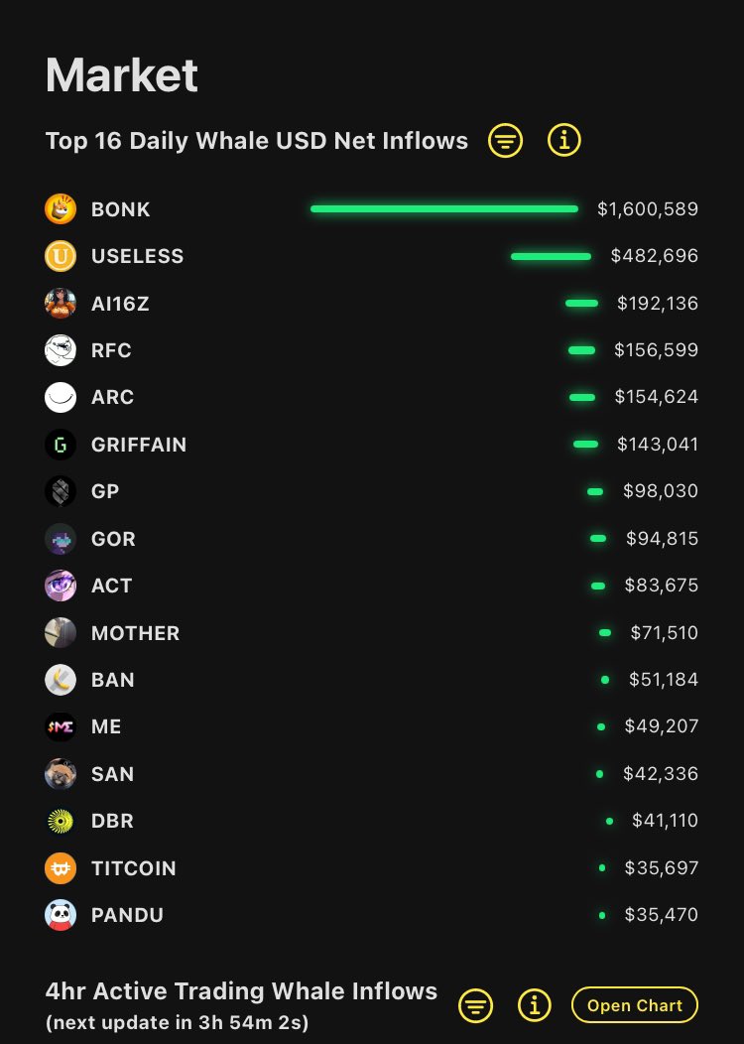
Task: Click the PANDU panda icon
Action: (x=61, y=915)
